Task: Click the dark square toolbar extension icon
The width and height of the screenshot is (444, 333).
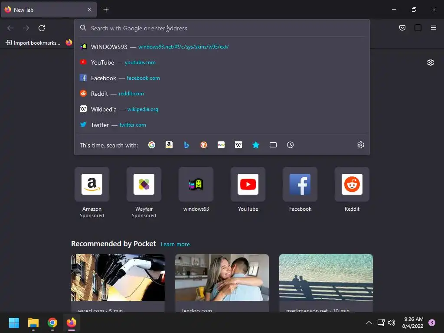Action: tap(418, 28)
